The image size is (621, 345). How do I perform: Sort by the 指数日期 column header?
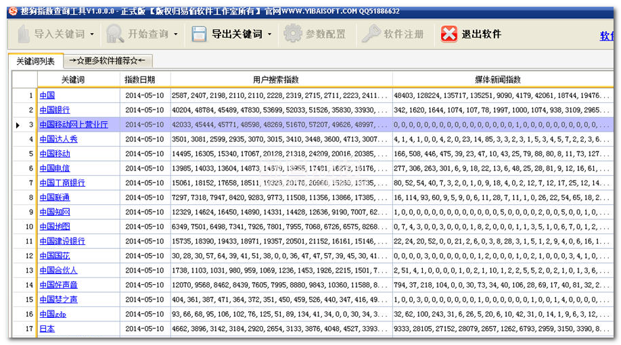tap(145, 80)
